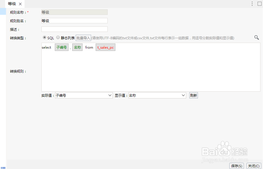Click the 'select' keyword in the SQL editor
The width and height of the screenshot is (263, 169).
47,48
